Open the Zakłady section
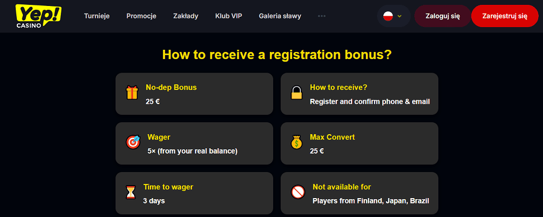This screenshot has height=217, width=543. pos(186,16)
